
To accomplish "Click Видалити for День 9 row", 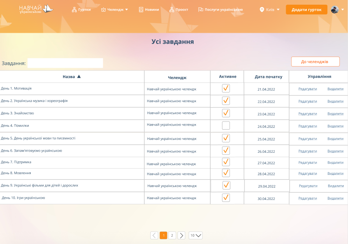I will click(336, 186).
